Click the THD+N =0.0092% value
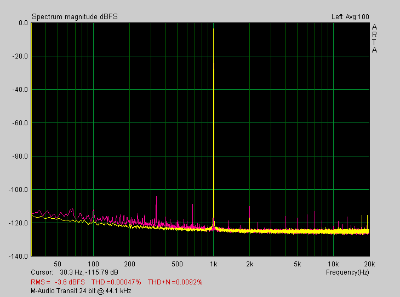Viewport: 400px width, 297px height. coord(175,282)
